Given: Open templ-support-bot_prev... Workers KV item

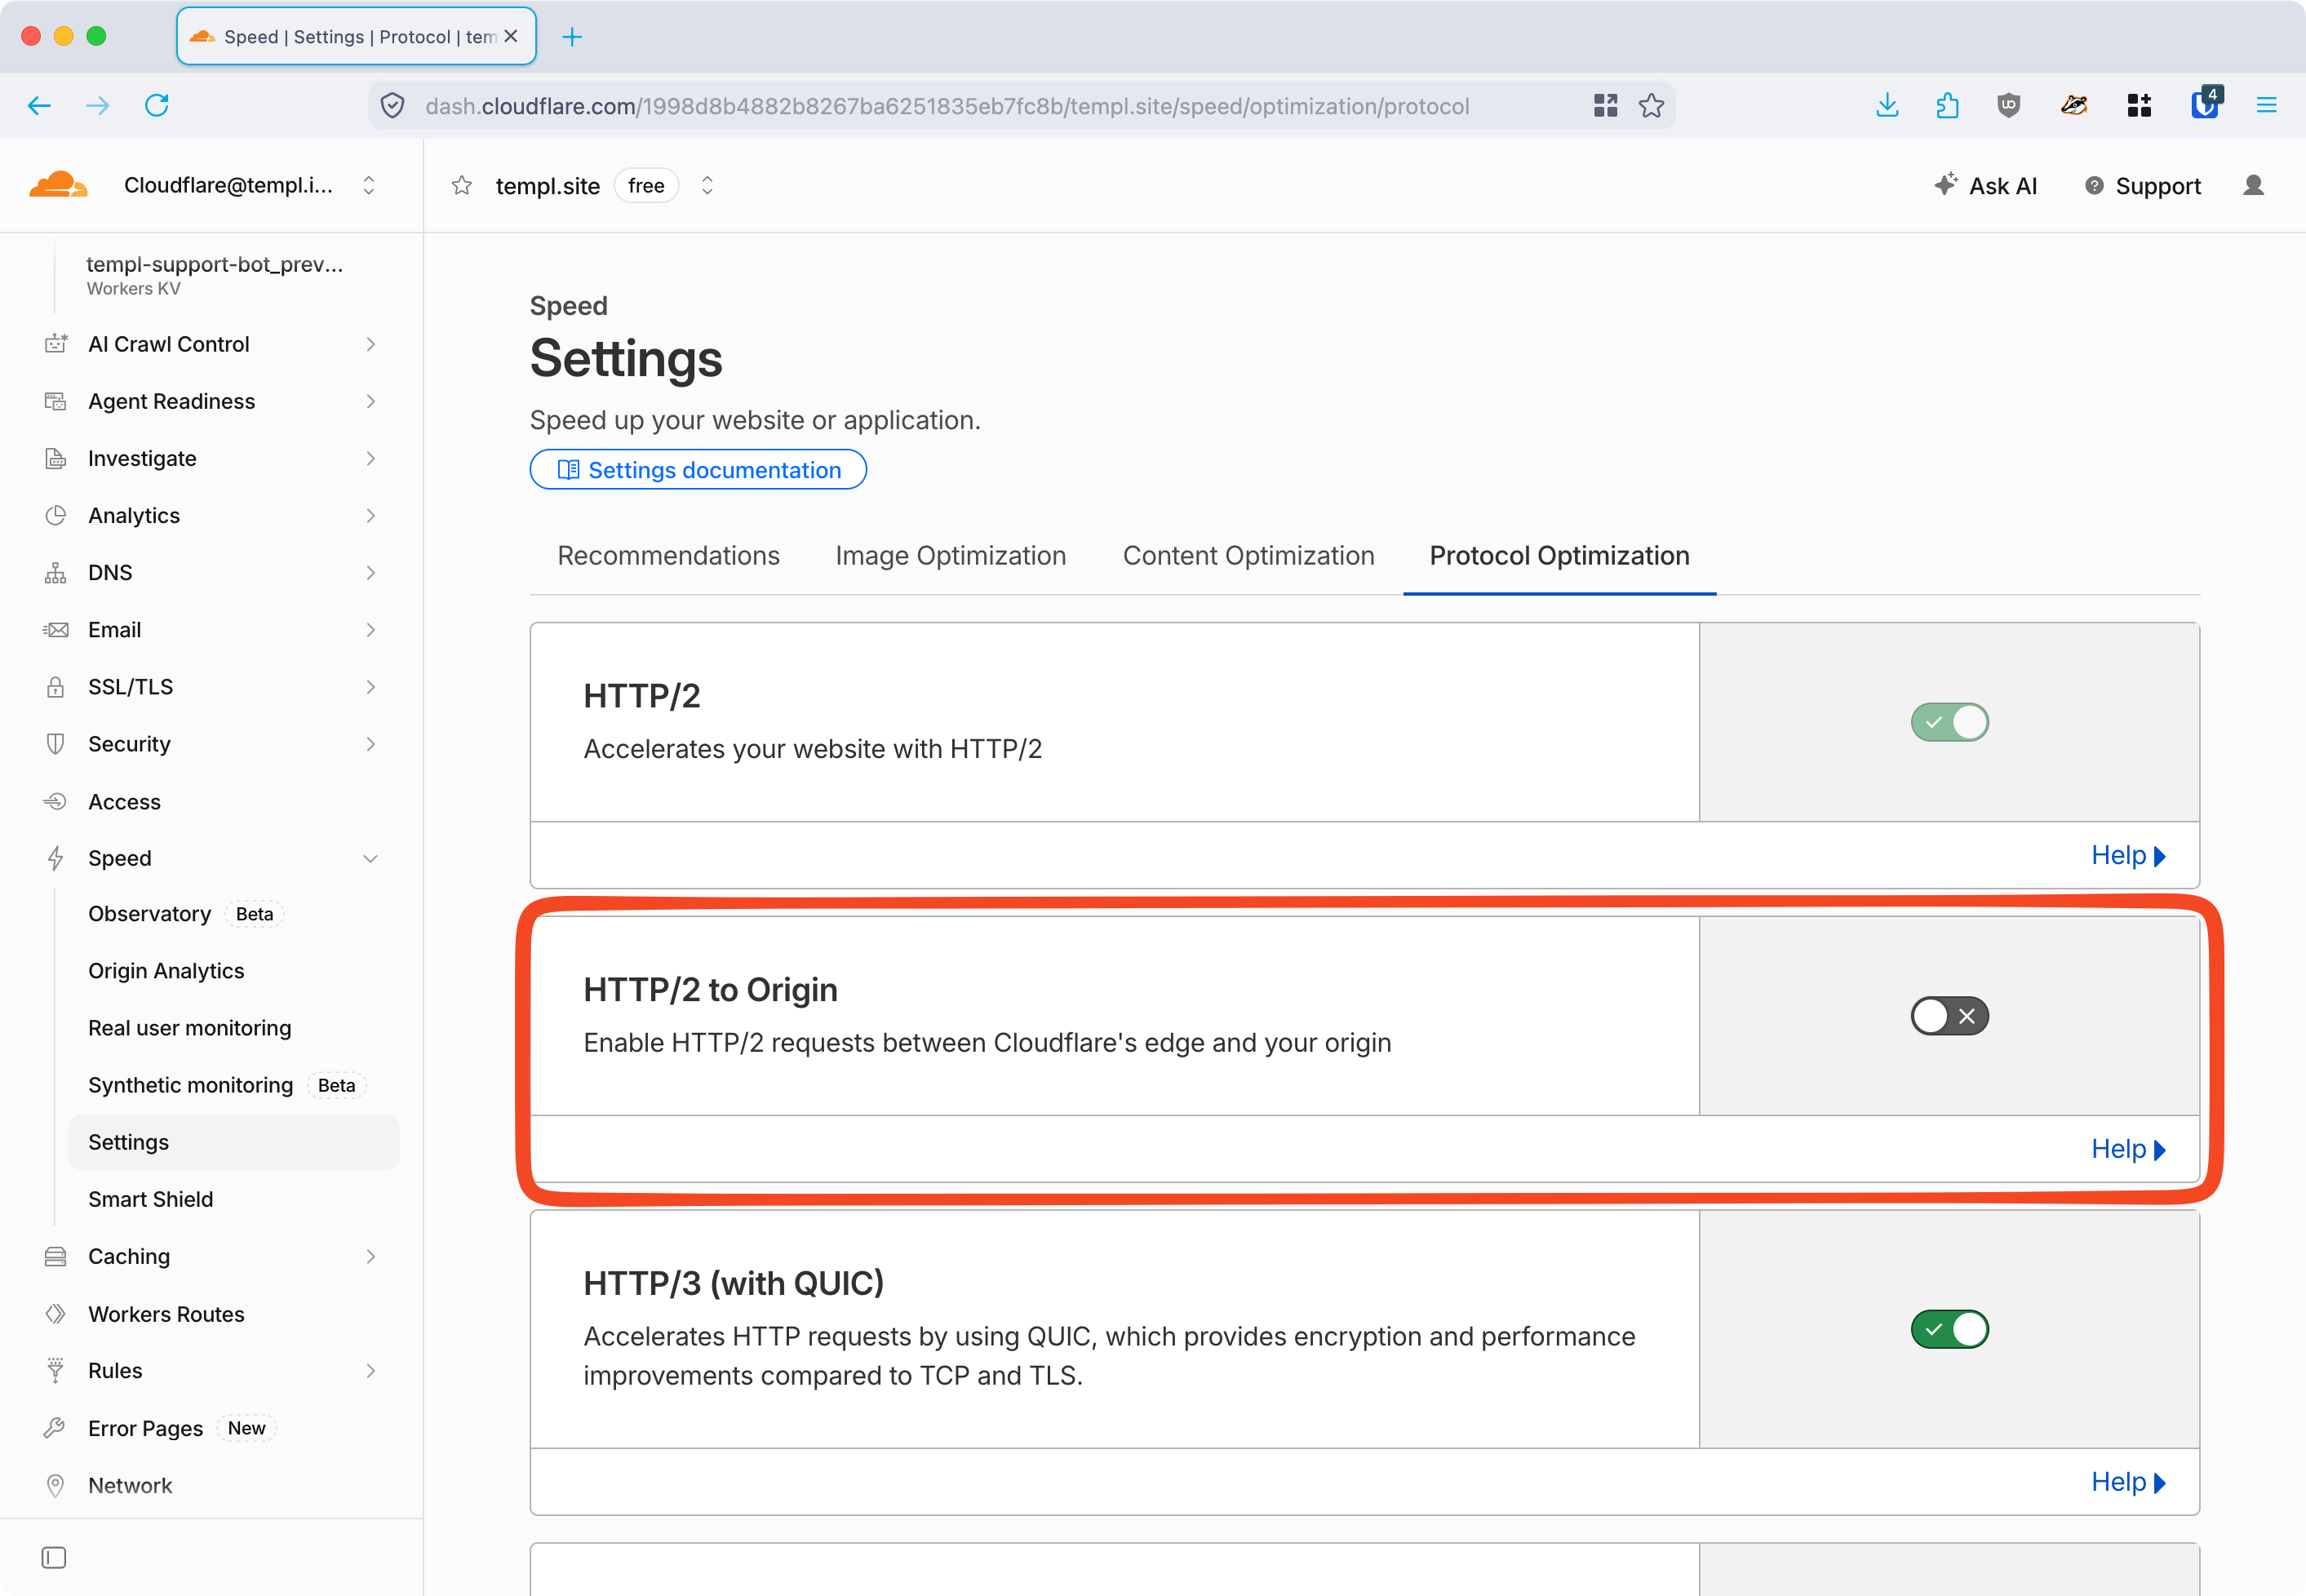Looking at the screenshot, I should 215,275.
